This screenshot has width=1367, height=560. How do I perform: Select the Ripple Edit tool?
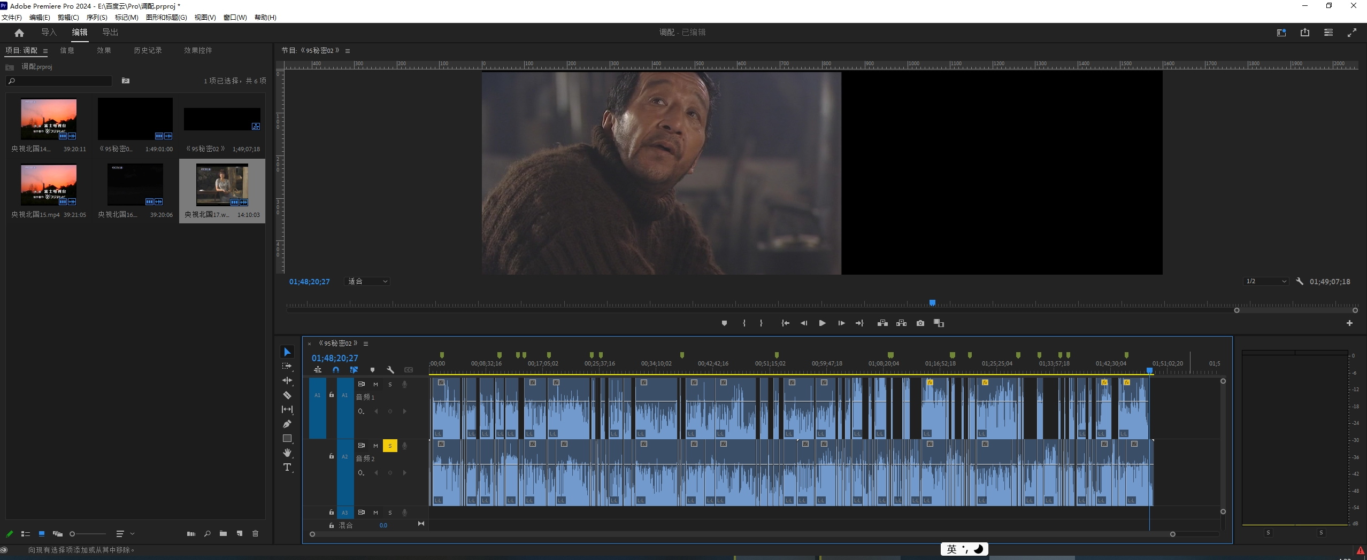click(287, 381)
